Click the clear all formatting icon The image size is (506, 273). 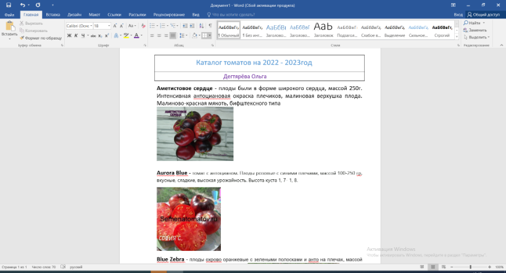pyautogui.click(x=143, y=26)
